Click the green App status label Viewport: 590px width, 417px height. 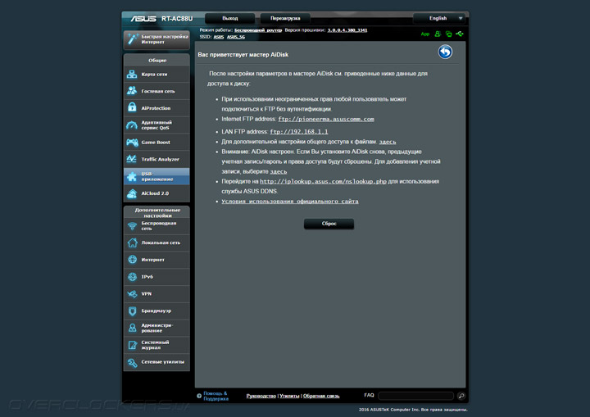click(425, 34)
